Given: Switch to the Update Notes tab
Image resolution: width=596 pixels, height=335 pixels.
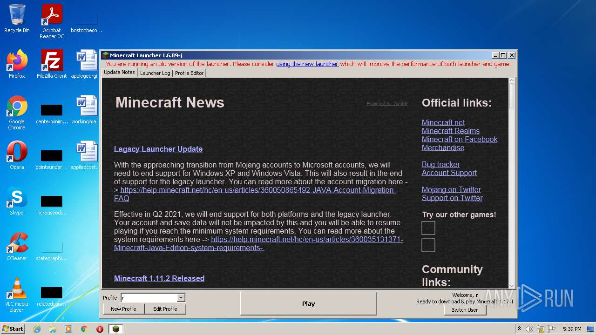Looking at the screenshot, I should coord(119,73).
